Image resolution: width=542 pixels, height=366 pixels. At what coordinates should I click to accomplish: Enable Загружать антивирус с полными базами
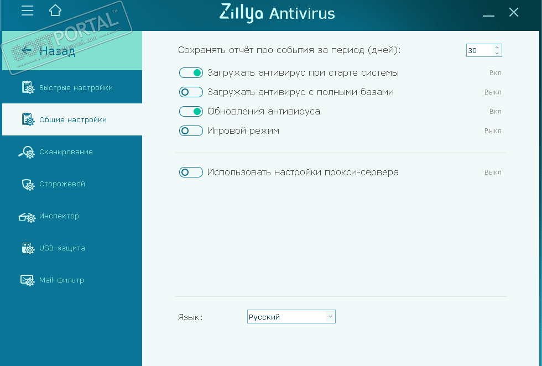(191, 92)
